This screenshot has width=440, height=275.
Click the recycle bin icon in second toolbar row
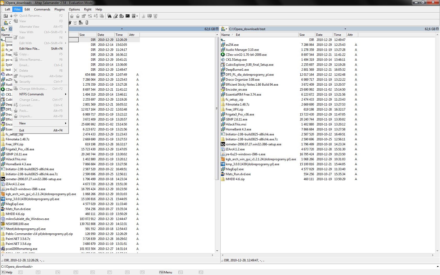75,23
